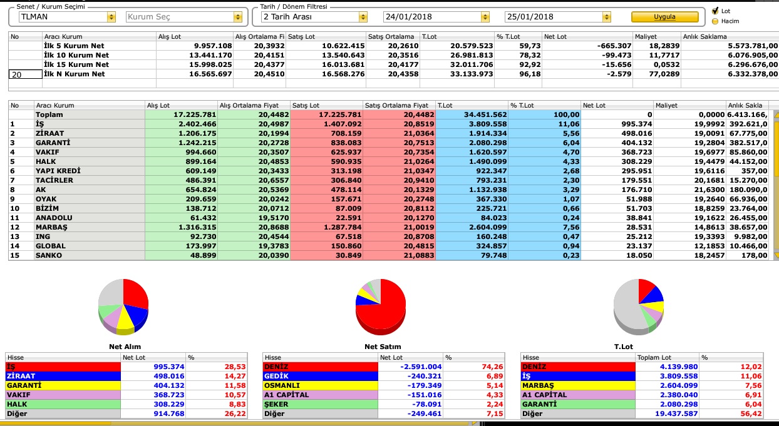Click the Net Alım pie chart

pos(123,307)
